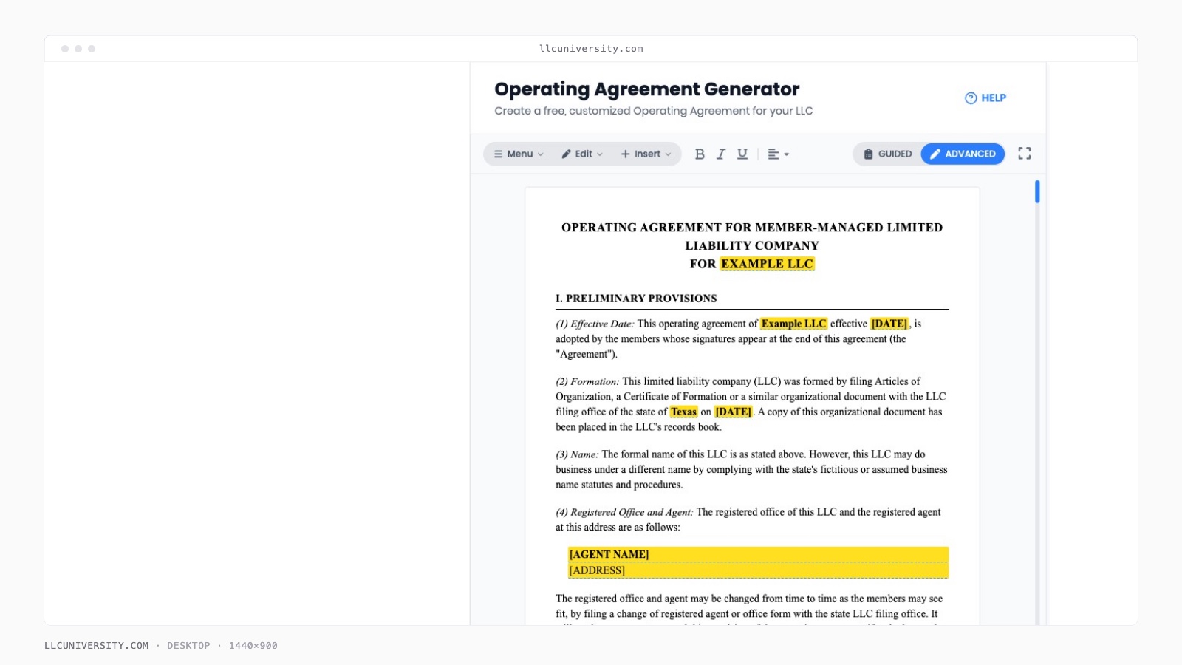Click the I. PRELIMINARY PROVISIONS heading
The image size is (1182, 665).
pyautogui.click(x=636, y=299)
